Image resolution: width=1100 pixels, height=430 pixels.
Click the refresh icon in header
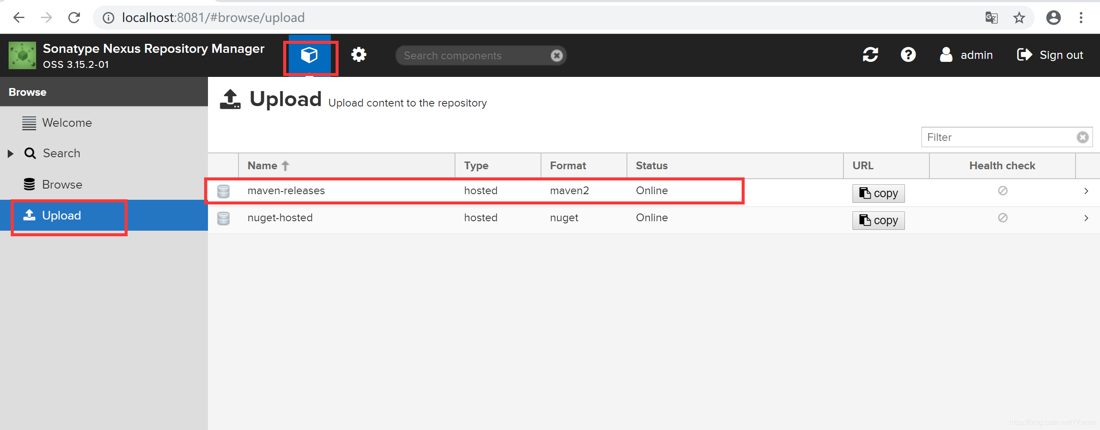[870, 55]
